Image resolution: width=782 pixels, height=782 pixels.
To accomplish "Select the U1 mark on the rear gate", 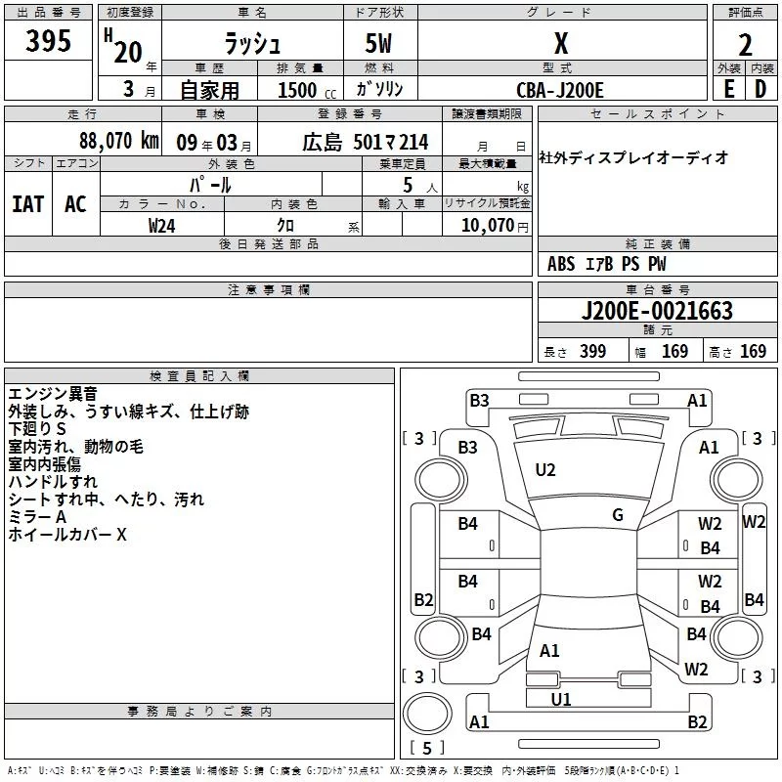I will pos(561,699).
